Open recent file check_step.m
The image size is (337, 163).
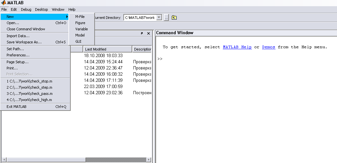35,87
